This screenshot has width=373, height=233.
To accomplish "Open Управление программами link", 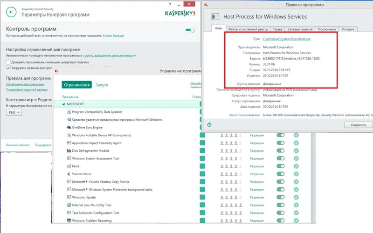I will coord(25,84).
